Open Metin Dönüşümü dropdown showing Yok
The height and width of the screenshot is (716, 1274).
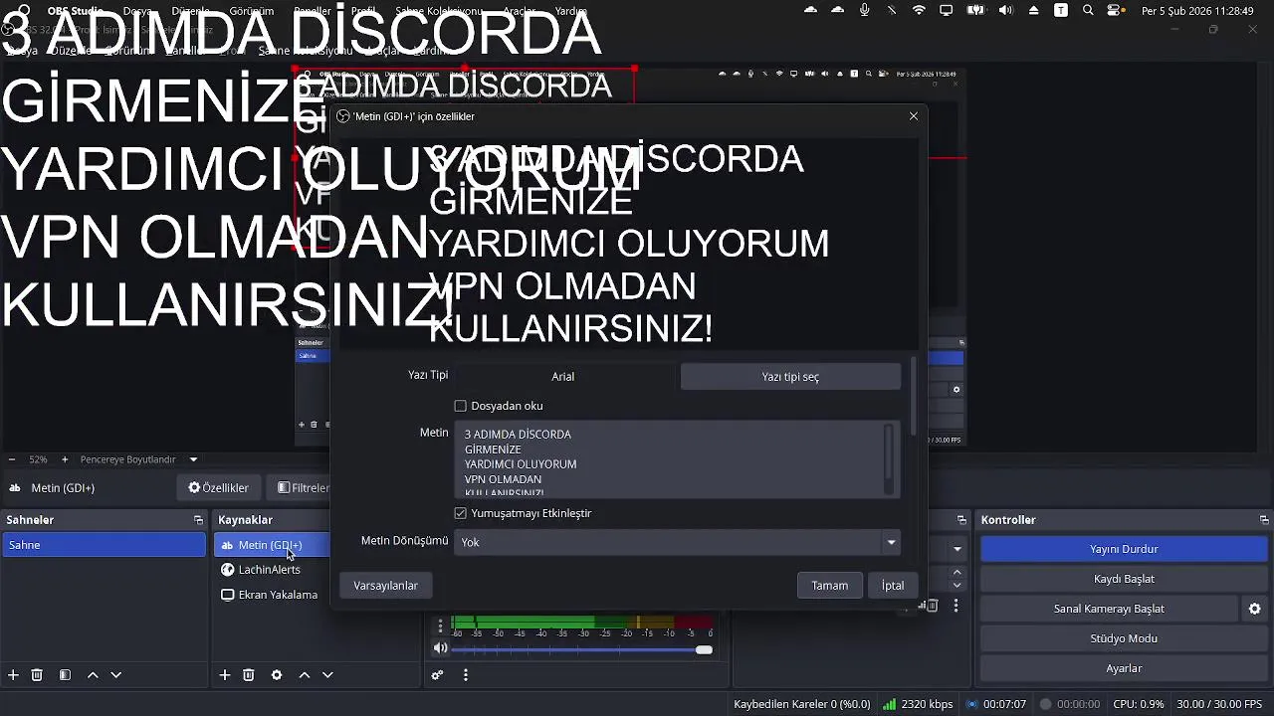point(677,542)
